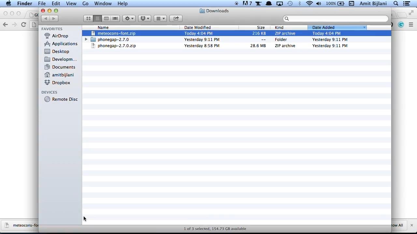Open the gear Action menu
The height and width of the screenshot is (234, 417).
129,19
